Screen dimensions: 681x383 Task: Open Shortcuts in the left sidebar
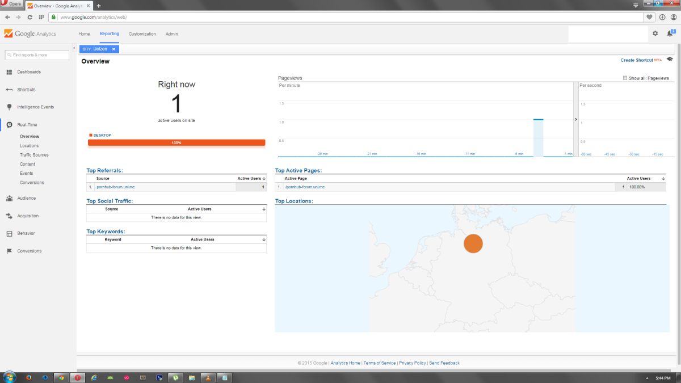pos(26,90)
